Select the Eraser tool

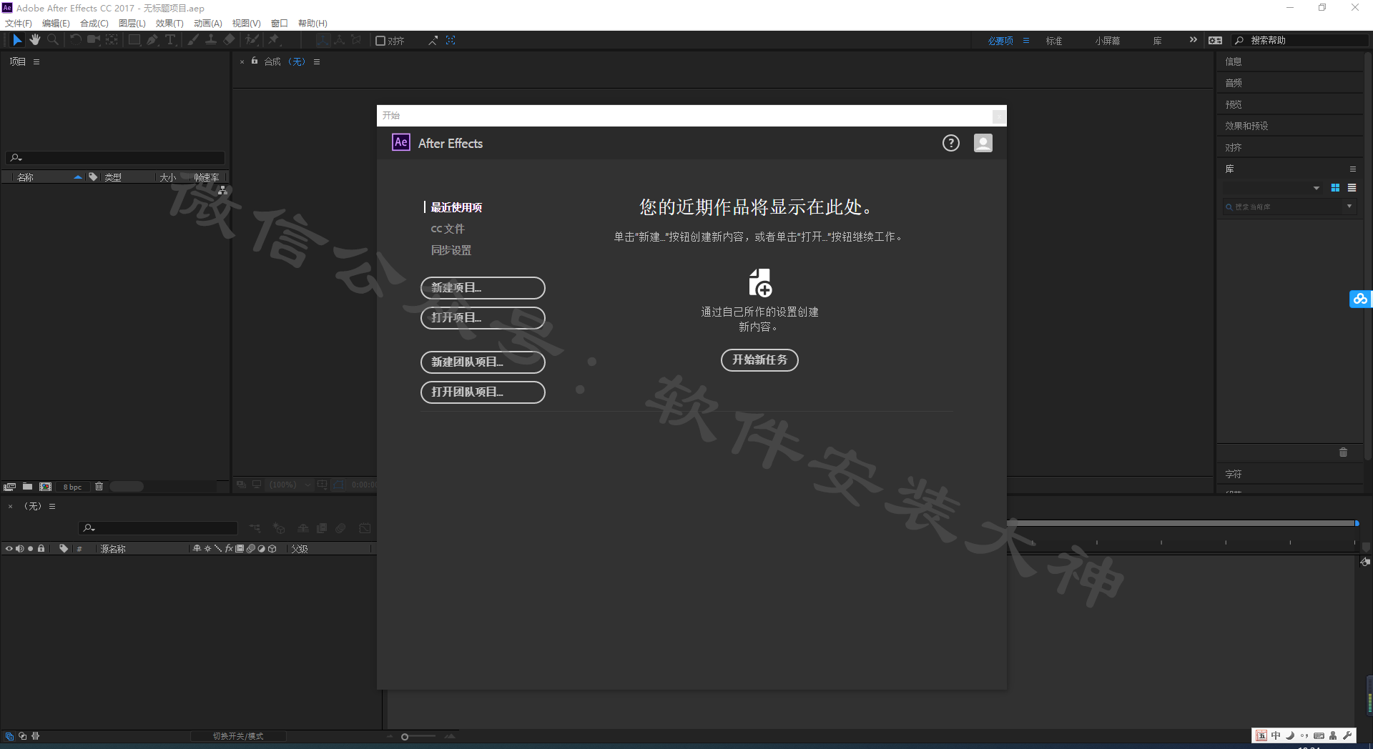point(229,40)
